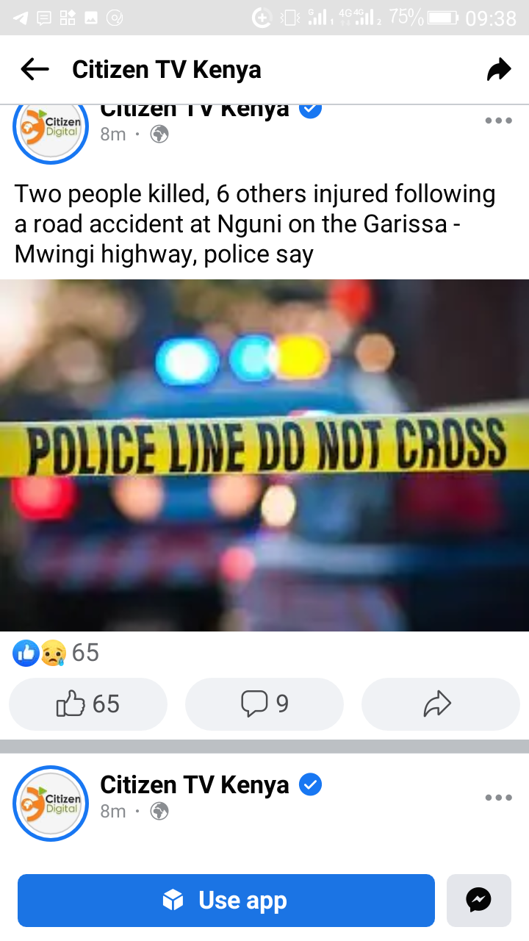Tap the Telegram notification in status bar
Screen dimensions: 529x941
coord(21,18)
